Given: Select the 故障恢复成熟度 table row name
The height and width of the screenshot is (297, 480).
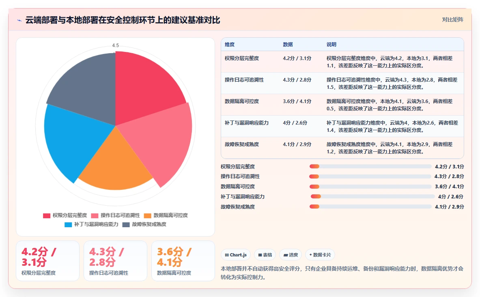Looking at the screenshot, I should click(242, 144).
